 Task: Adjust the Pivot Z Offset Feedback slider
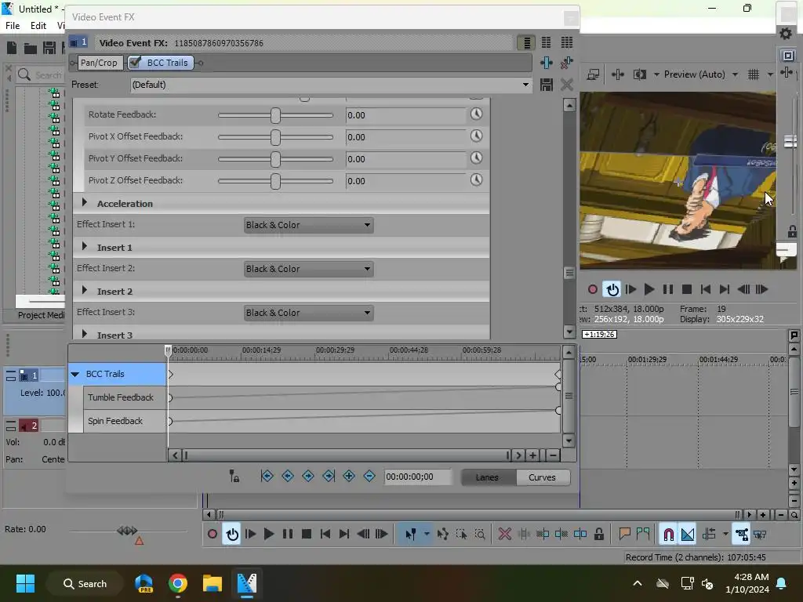[275, 181]
